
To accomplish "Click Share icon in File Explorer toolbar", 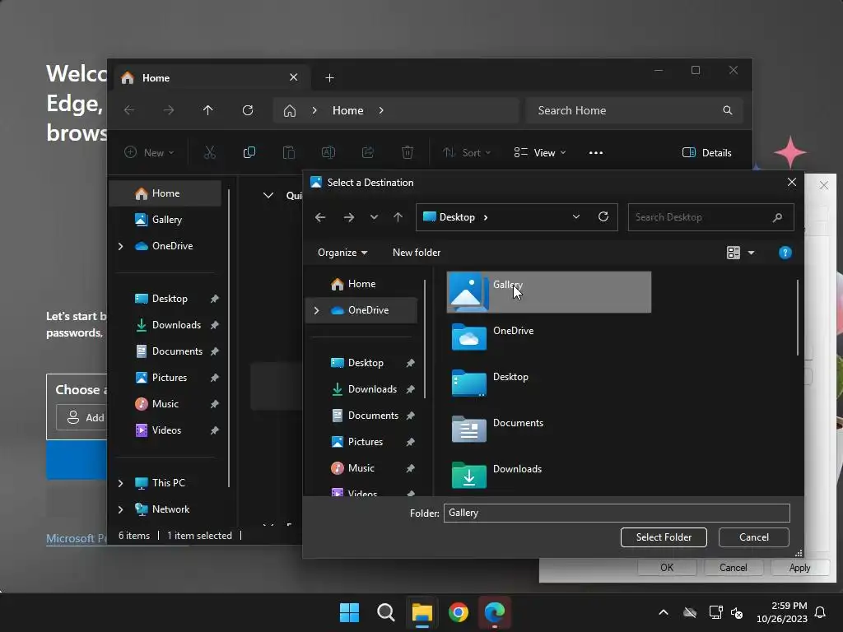I will 368,152.
